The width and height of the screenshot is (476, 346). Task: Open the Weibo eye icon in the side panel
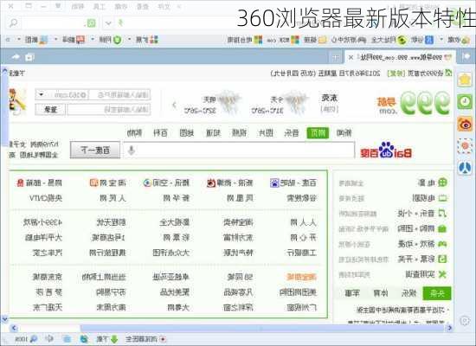click(465, 125)
